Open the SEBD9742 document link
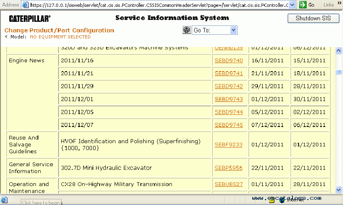The width and height of the screenshot is (343, 205). click(x=228, y=87)
